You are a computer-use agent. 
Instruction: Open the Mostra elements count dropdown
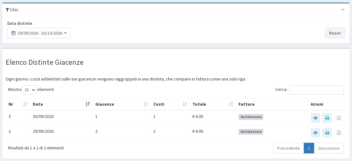coord(29,90)
